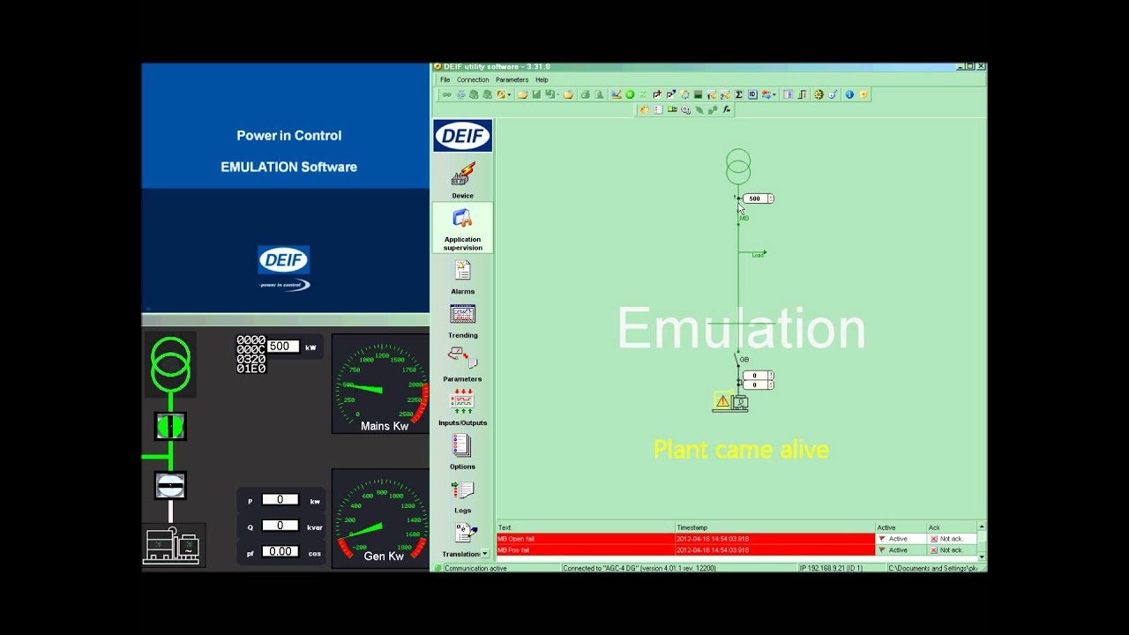Viewport: 1129px width, 635px height.
Task: Click the Timestamp column header
Action: (774, 527)
